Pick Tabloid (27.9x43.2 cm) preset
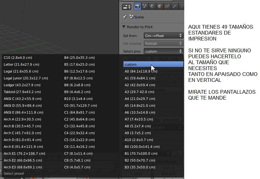260x179 pixels. point(22,92)
